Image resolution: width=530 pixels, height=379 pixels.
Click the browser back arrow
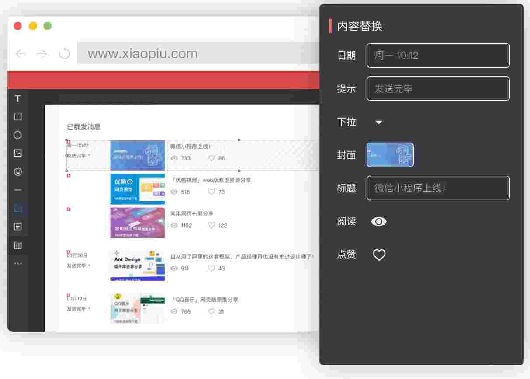point(21,54)
